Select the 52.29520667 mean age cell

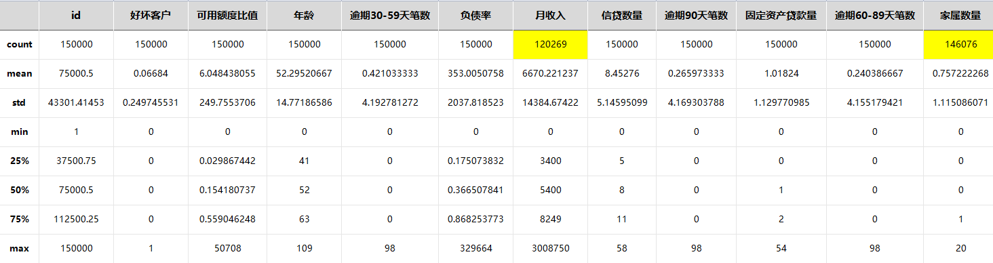(x=305, y=73)
